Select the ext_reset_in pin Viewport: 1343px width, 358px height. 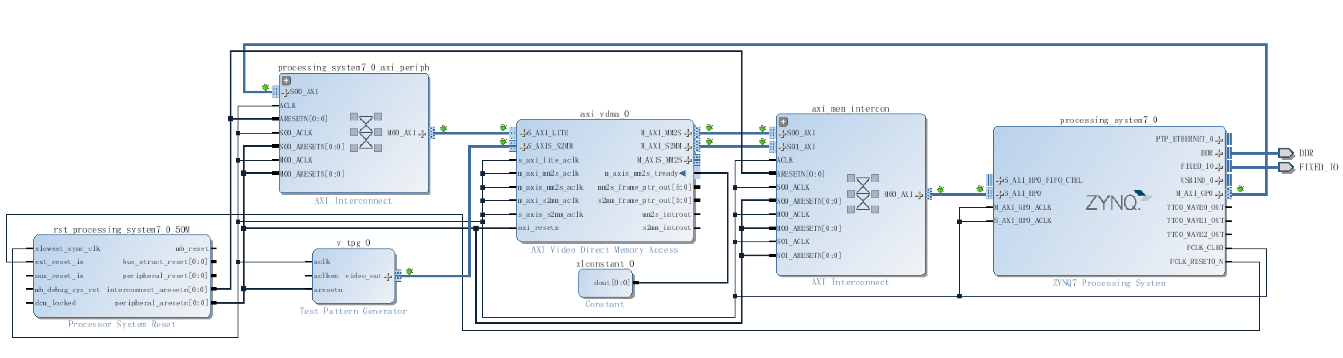(60, 262)
